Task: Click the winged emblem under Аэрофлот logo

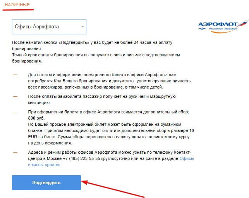Action: [x=202, y=29]
